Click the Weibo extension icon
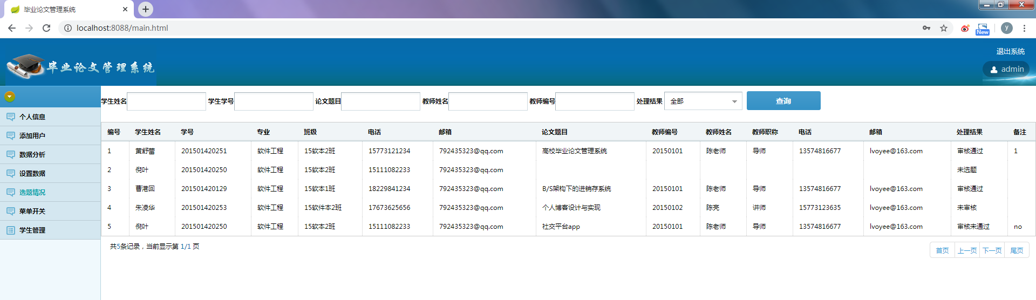This screenshot has width=1036, height=300. [x=965, y=28]
